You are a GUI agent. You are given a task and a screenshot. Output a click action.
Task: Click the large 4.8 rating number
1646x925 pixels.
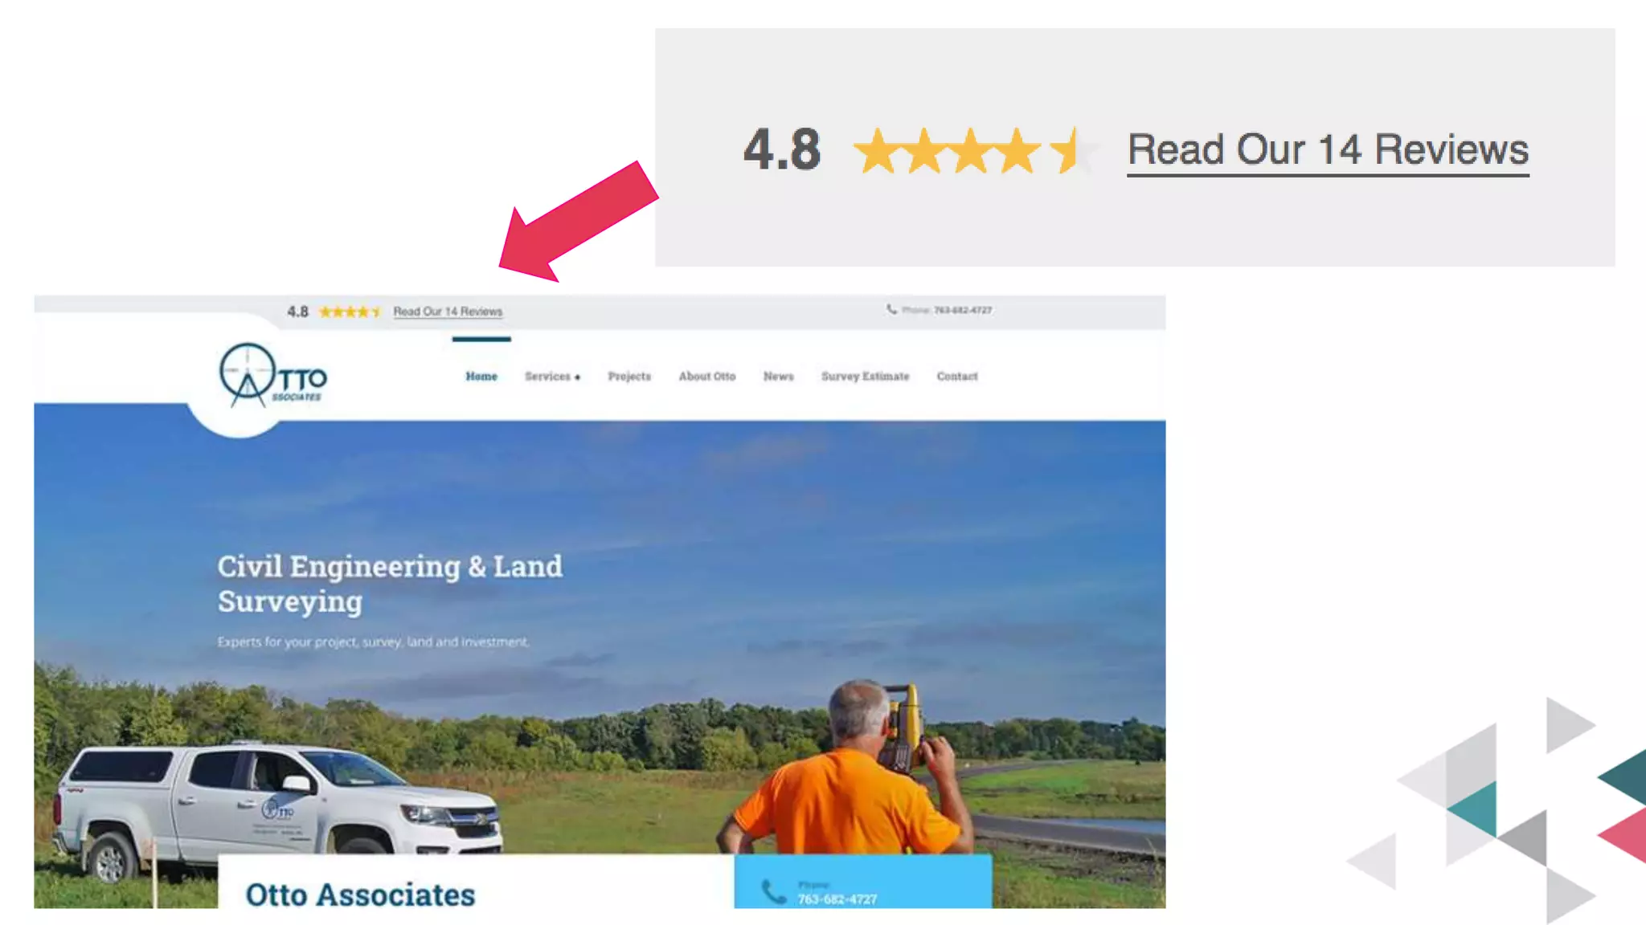click(x=782, y=150)
